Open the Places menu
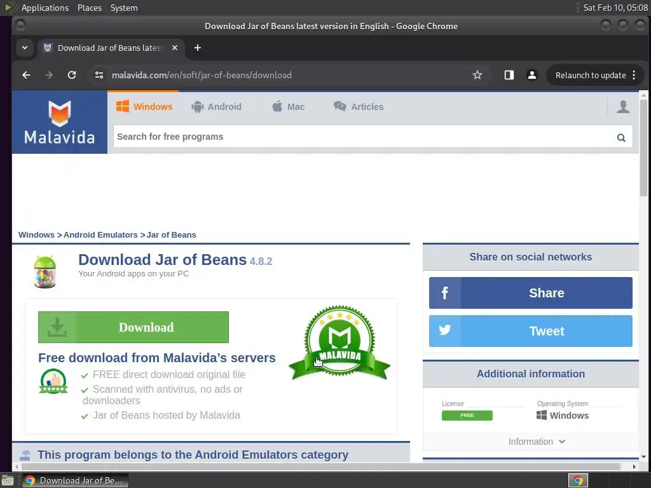The height and width of the screenshot is (488, 651). (x=90, y=8)
